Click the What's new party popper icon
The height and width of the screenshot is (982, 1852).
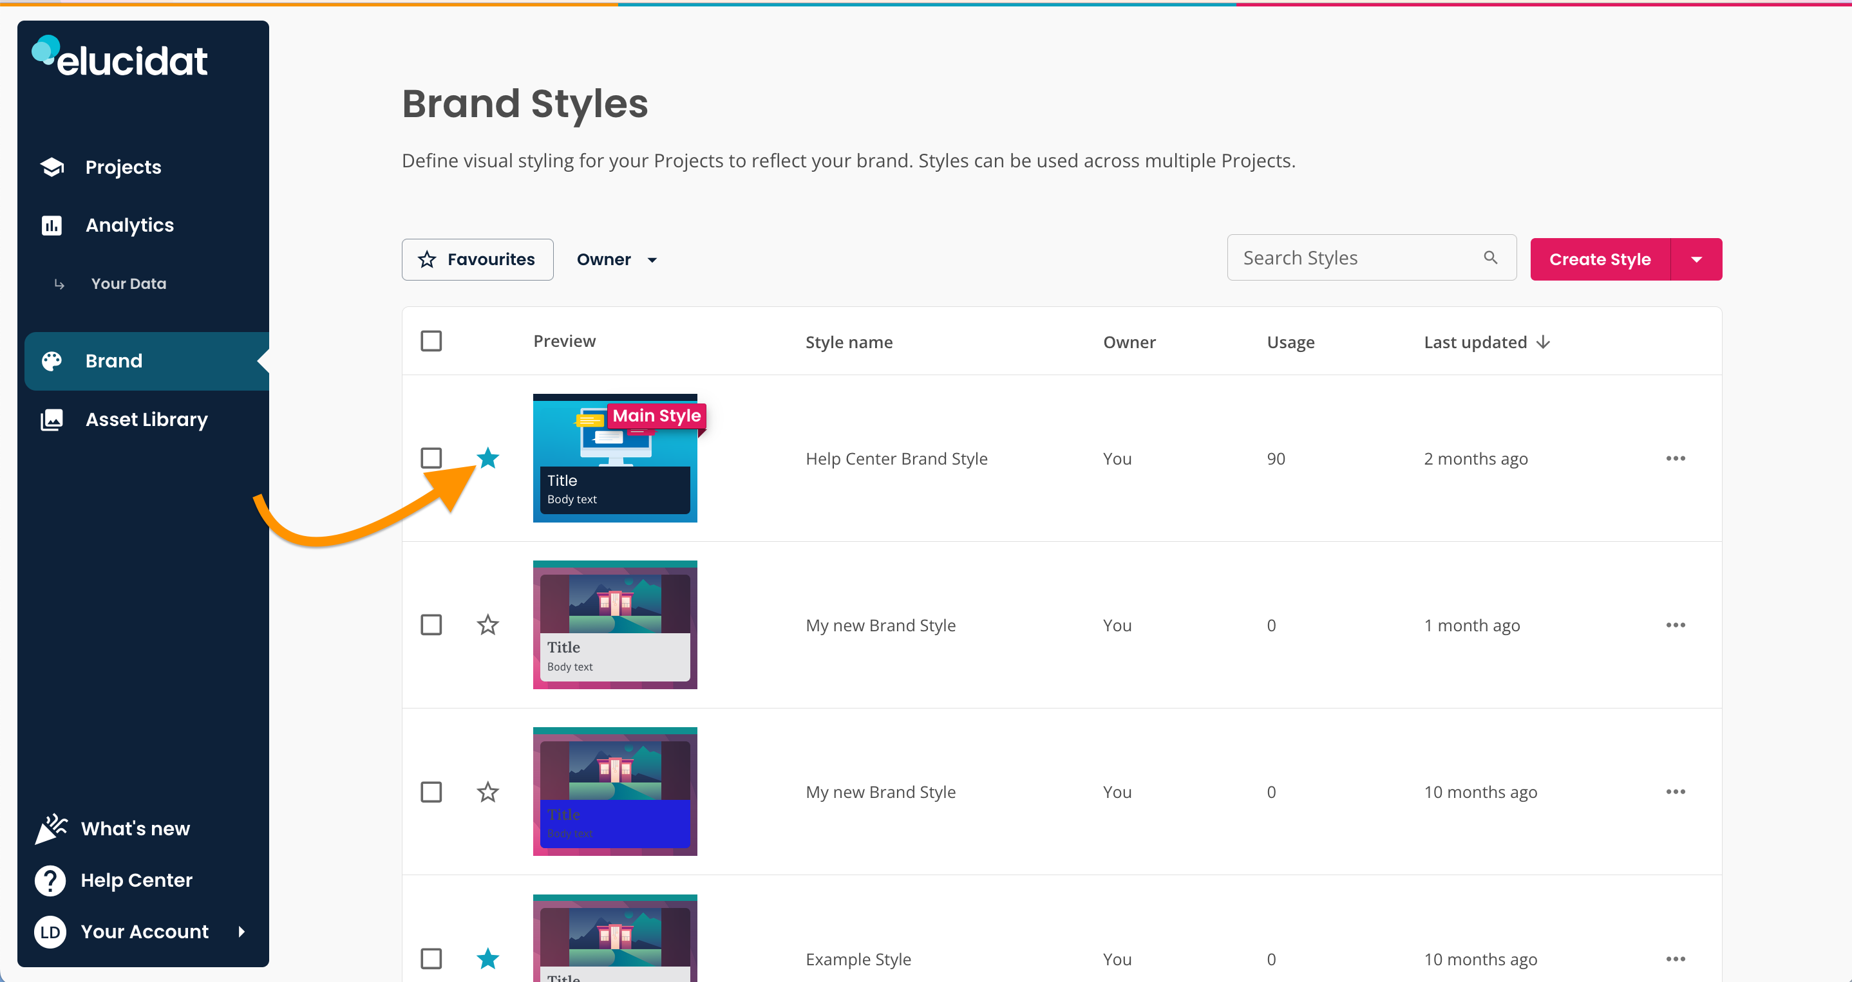[51, 828]
